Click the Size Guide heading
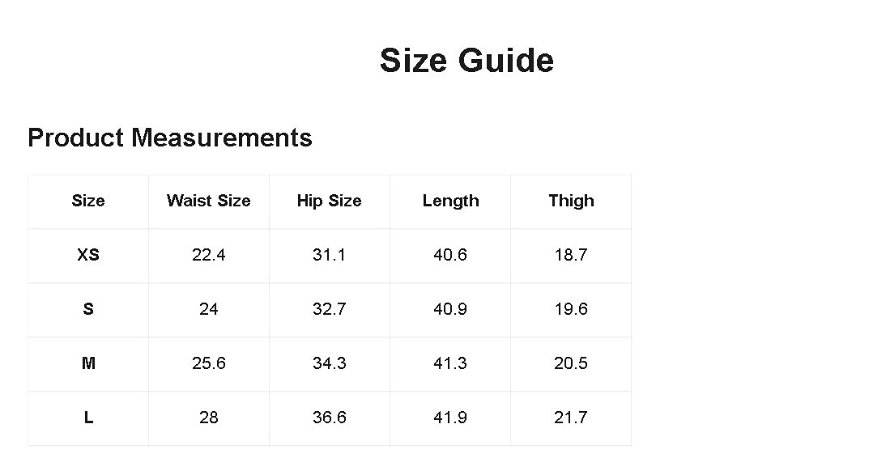The image size is (886, 458). pyautogui.click(x=466, y=61)
